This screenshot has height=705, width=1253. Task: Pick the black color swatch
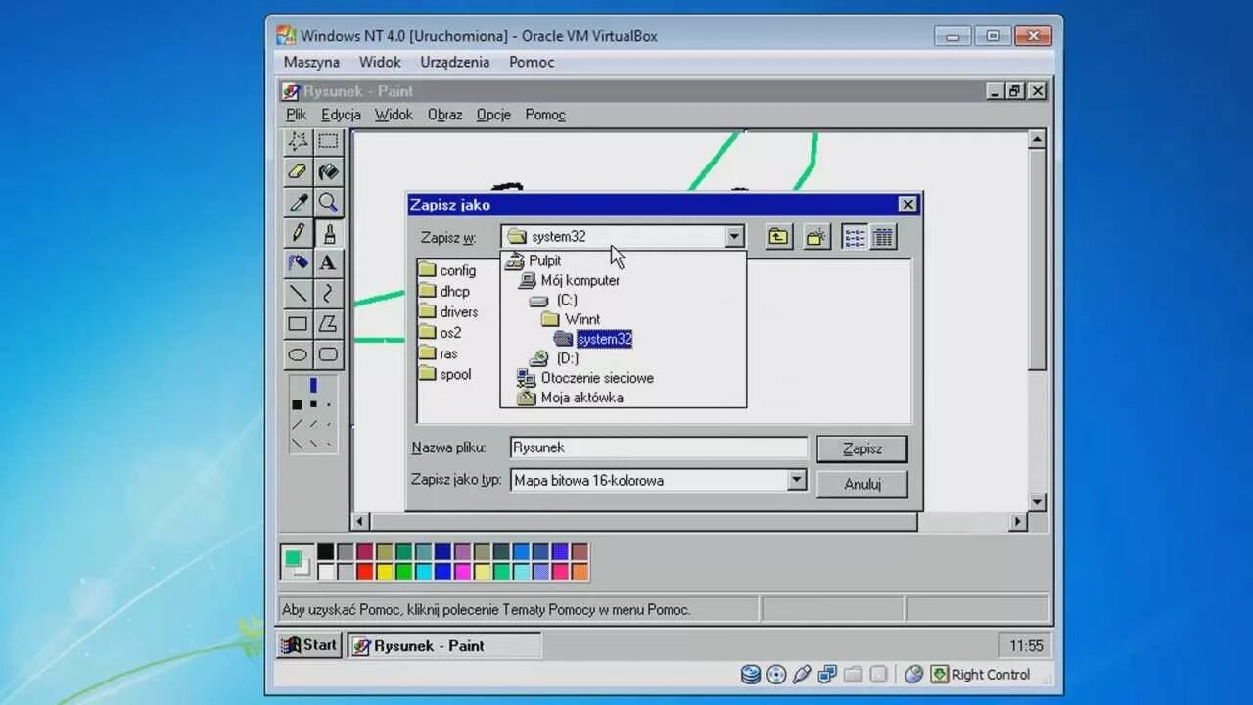pos(325,552)
